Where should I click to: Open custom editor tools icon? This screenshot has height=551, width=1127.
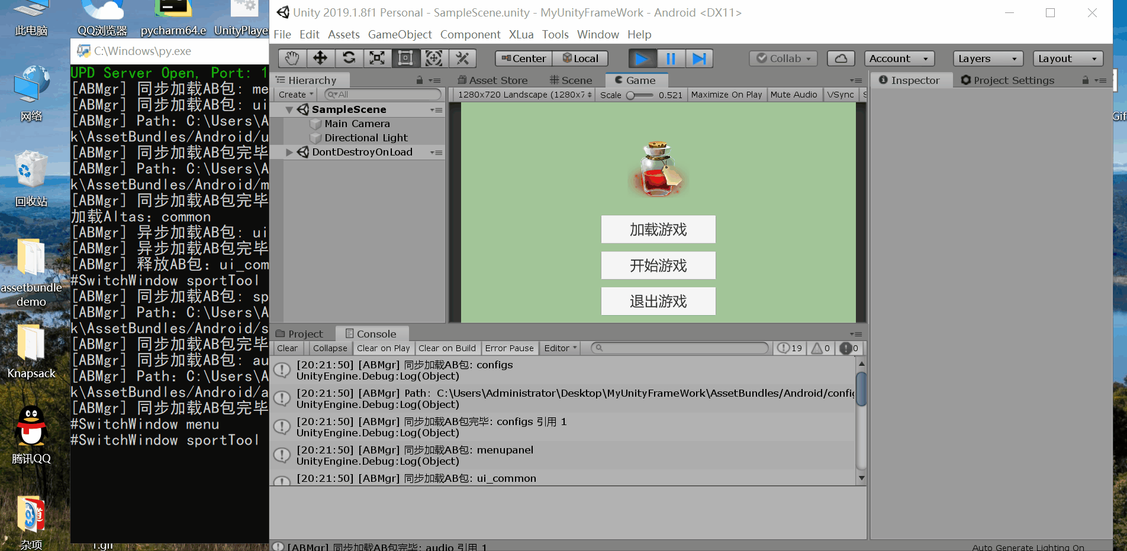click(462, 58)
